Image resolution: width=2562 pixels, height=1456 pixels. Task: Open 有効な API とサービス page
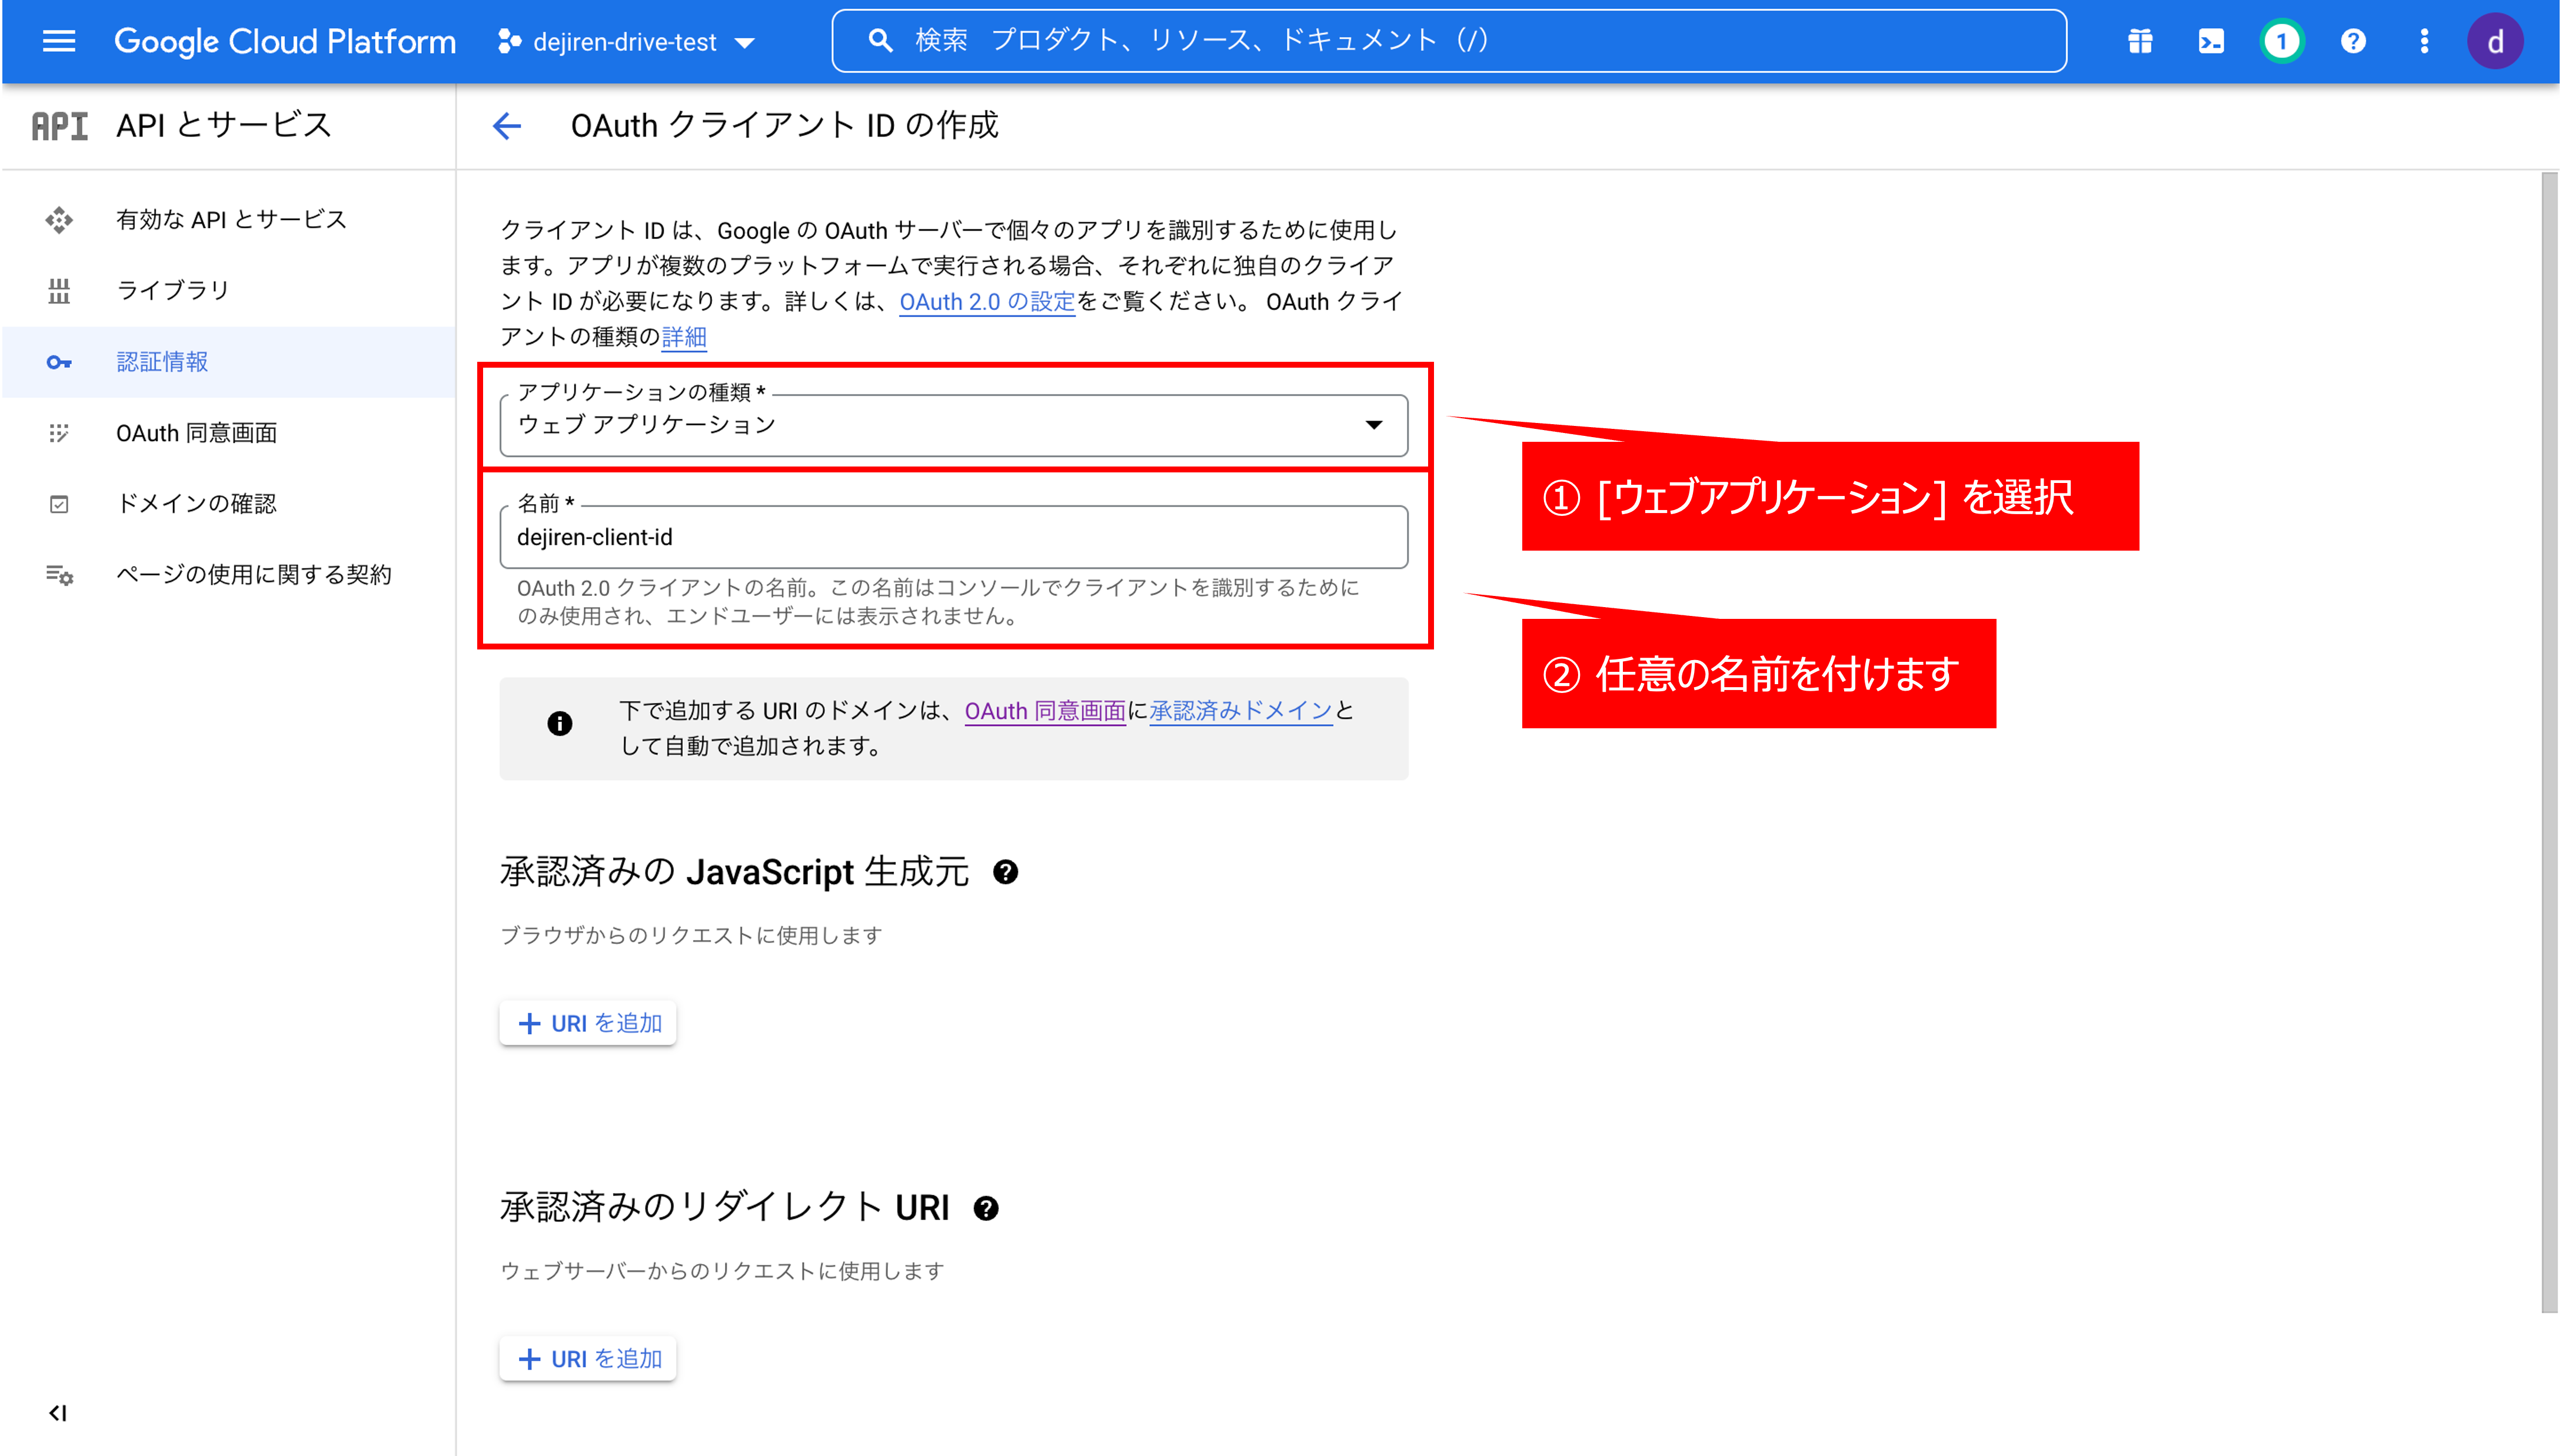(229, 219)
